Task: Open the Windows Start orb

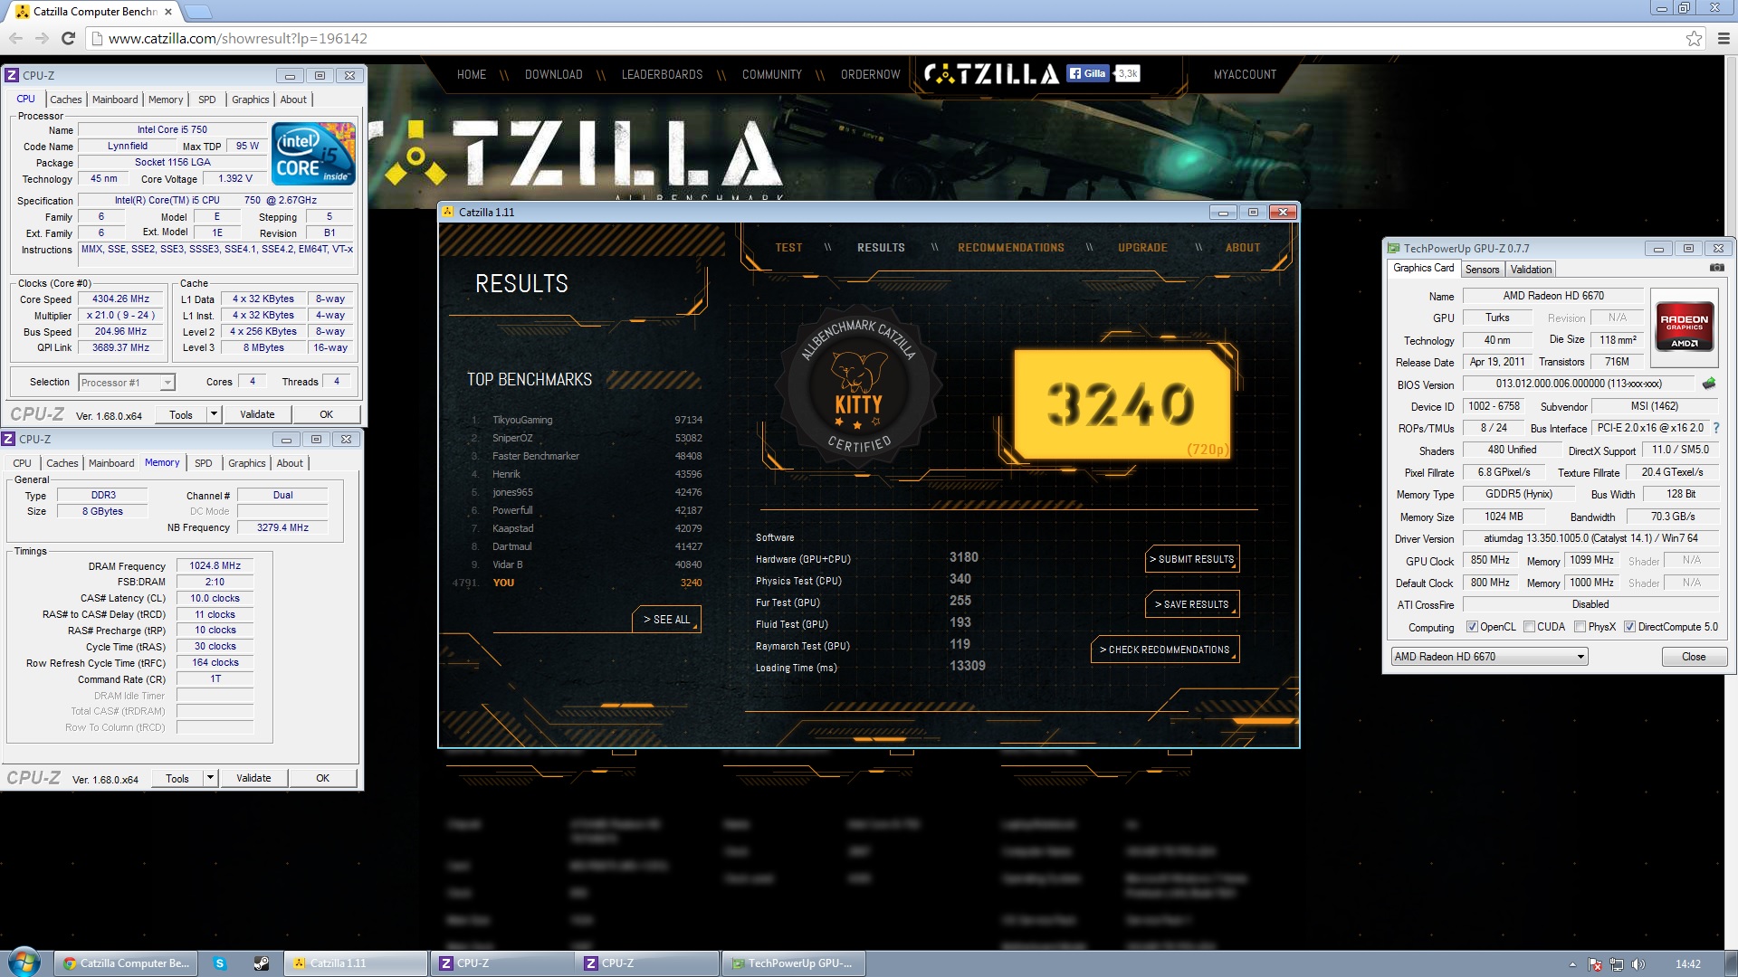Action: (x=24, y=963)
